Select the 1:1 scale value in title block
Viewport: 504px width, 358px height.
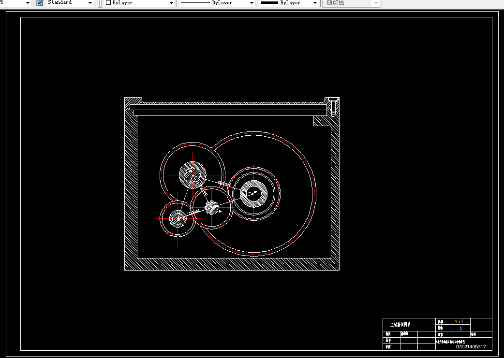tap(459, 321)
